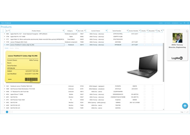Toggle Discarded checkbox for Apple iPad Pro 64GB

click(x=153, y=37)
